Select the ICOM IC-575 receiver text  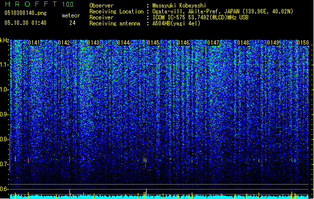pyautogui.click(x=201, y=17)
